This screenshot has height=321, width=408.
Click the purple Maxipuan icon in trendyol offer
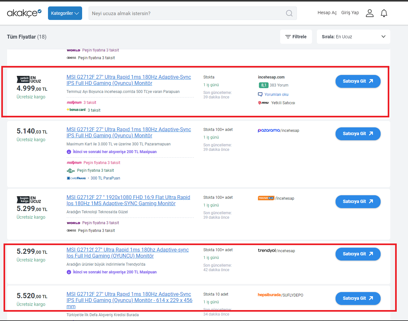69,272
